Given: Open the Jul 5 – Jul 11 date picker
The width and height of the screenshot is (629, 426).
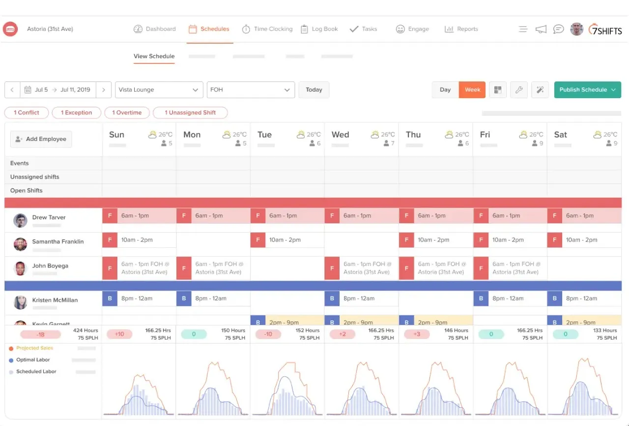Looking at the screenshot, I should [58, 90].
